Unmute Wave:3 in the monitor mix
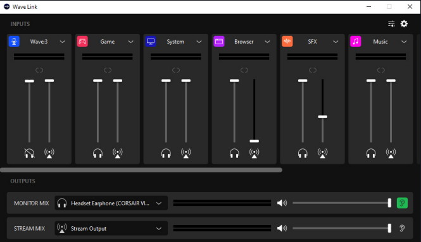Image resolution: width=421 pixels, height=242 pixels. (x=29, y=154)
